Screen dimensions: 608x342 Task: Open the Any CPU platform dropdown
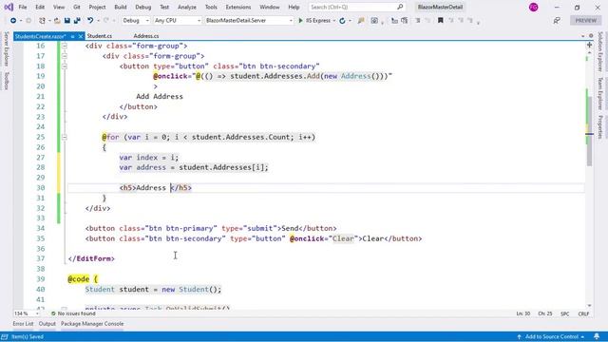pyautogui.click(x=178, y=21)
